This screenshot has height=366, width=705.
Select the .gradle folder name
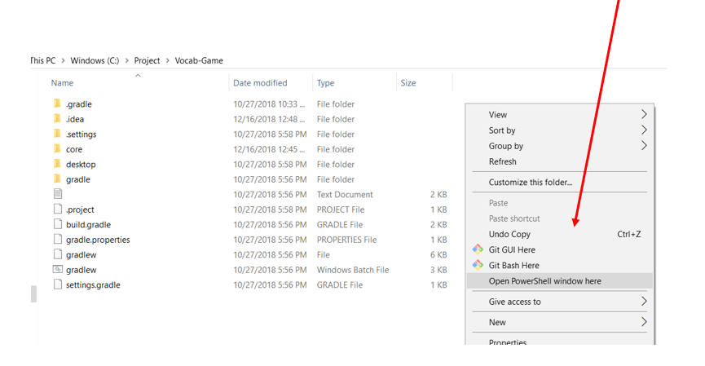coord(79,104)
